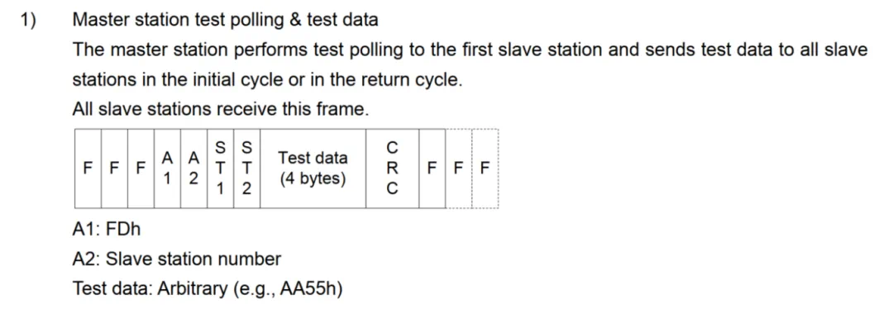Viewport: 893px width, 314px height.
Task: Click the list number 1)
Action: (28, 20)
